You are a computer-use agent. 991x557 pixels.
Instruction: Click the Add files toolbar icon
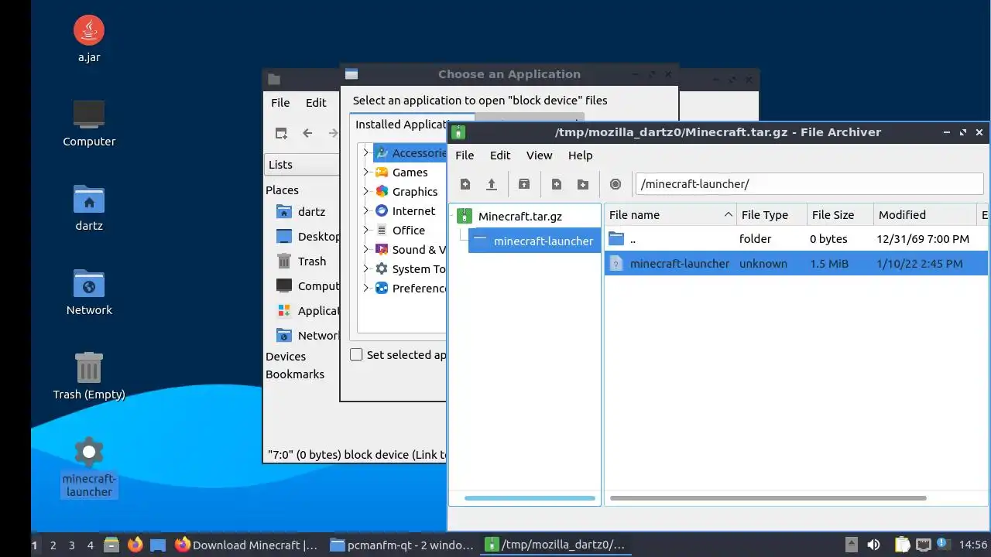click(557, 184)
